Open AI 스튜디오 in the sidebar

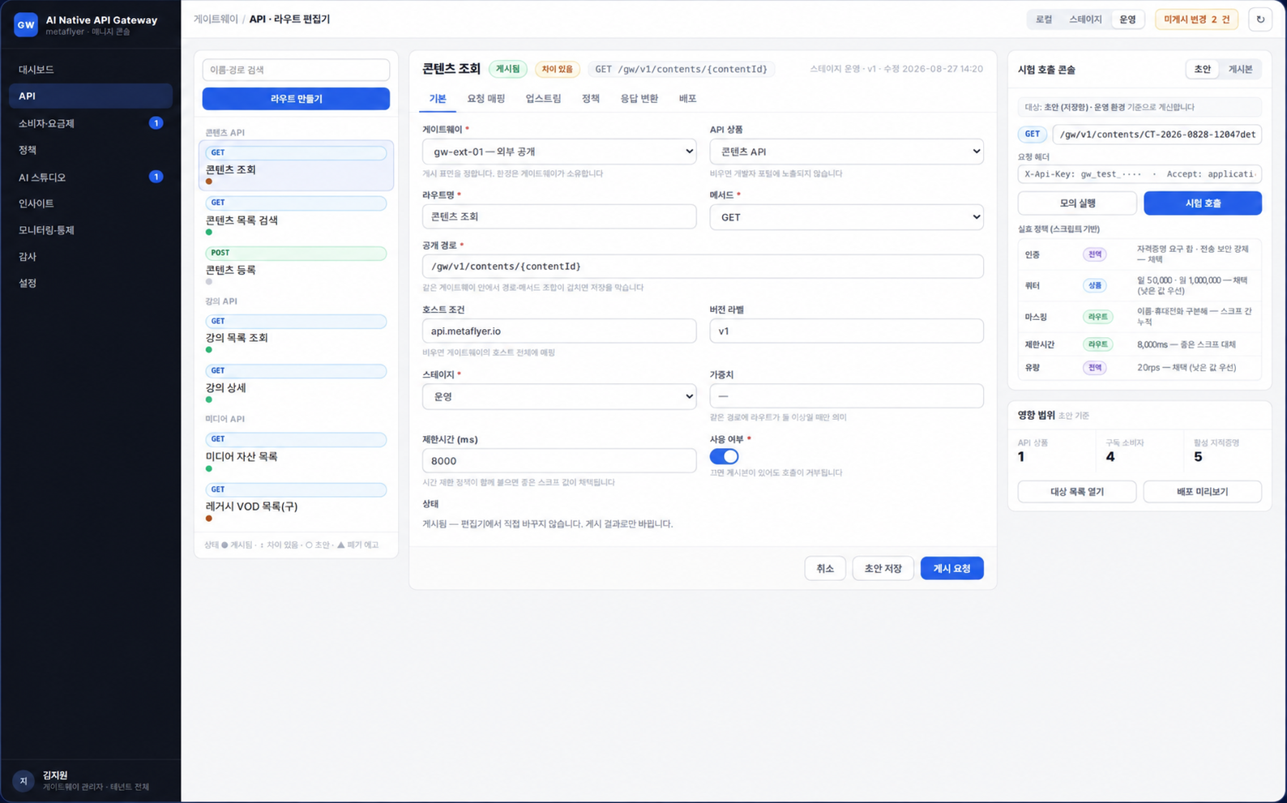click(x=91, y=177)
